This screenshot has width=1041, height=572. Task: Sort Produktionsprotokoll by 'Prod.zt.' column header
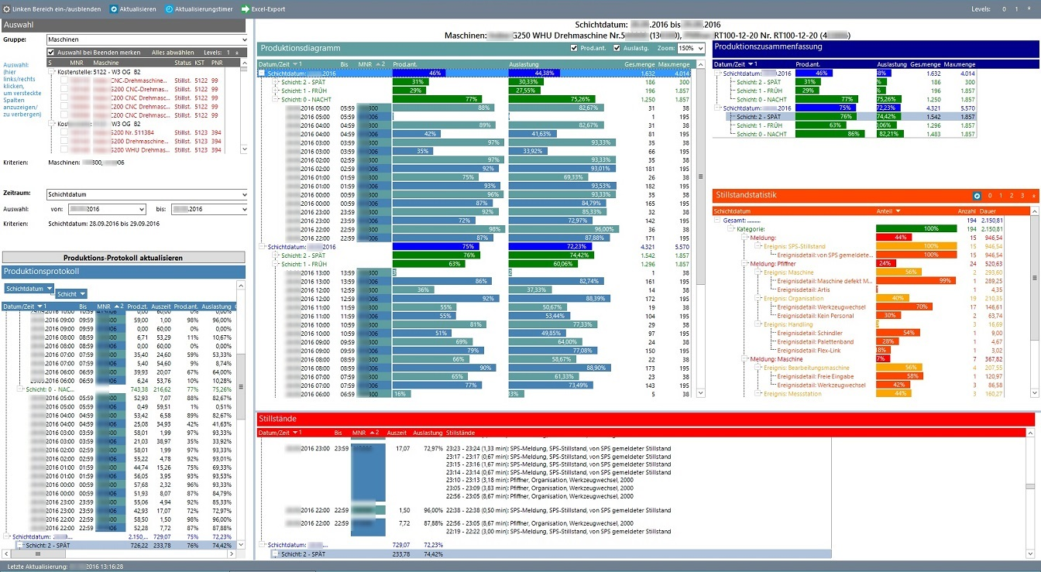click(x=138, y=307)
